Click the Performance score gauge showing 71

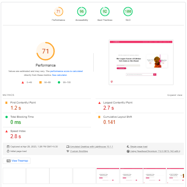coord(59,12)
